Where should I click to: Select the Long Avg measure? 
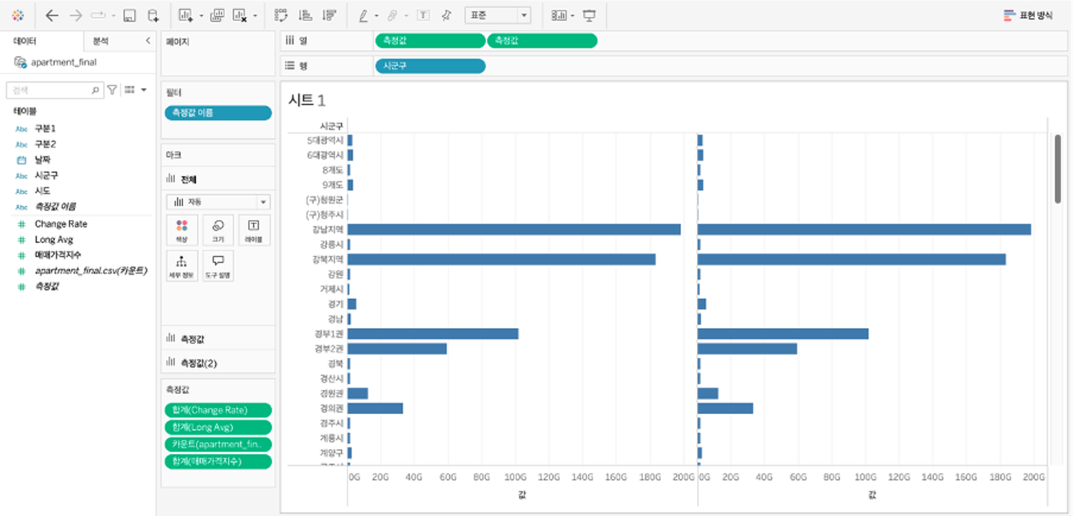[x=54, y=239]
